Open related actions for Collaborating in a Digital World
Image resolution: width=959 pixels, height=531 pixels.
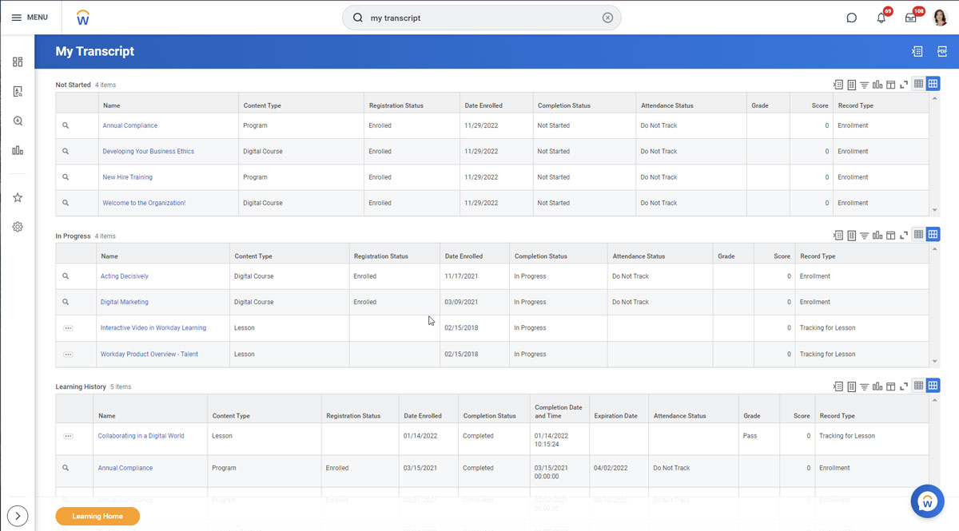pyautogui.click(x=68, y=436)
